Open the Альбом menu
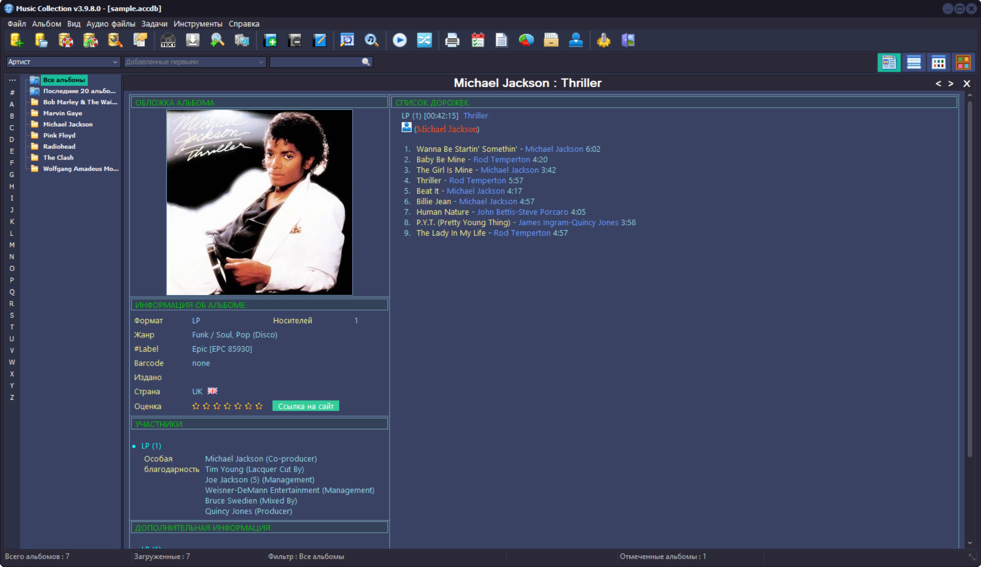 click(47, 24)
